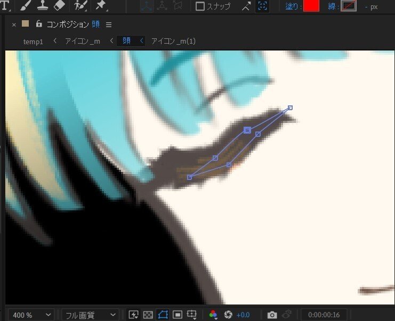Navigate to temp1 composition breadcrumb
Screen dimensions: 395x321
(33, 42)
